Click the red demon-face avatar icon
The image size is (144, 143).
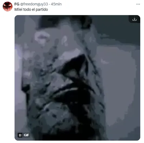(x=8, y=6)
